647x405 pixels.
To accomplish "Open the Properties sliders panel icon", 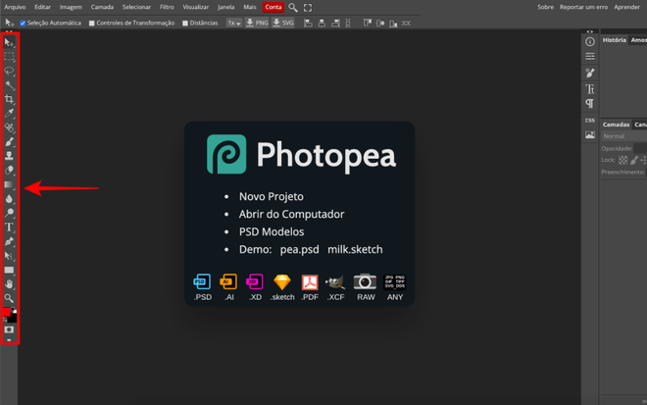I will click(590, 57).
